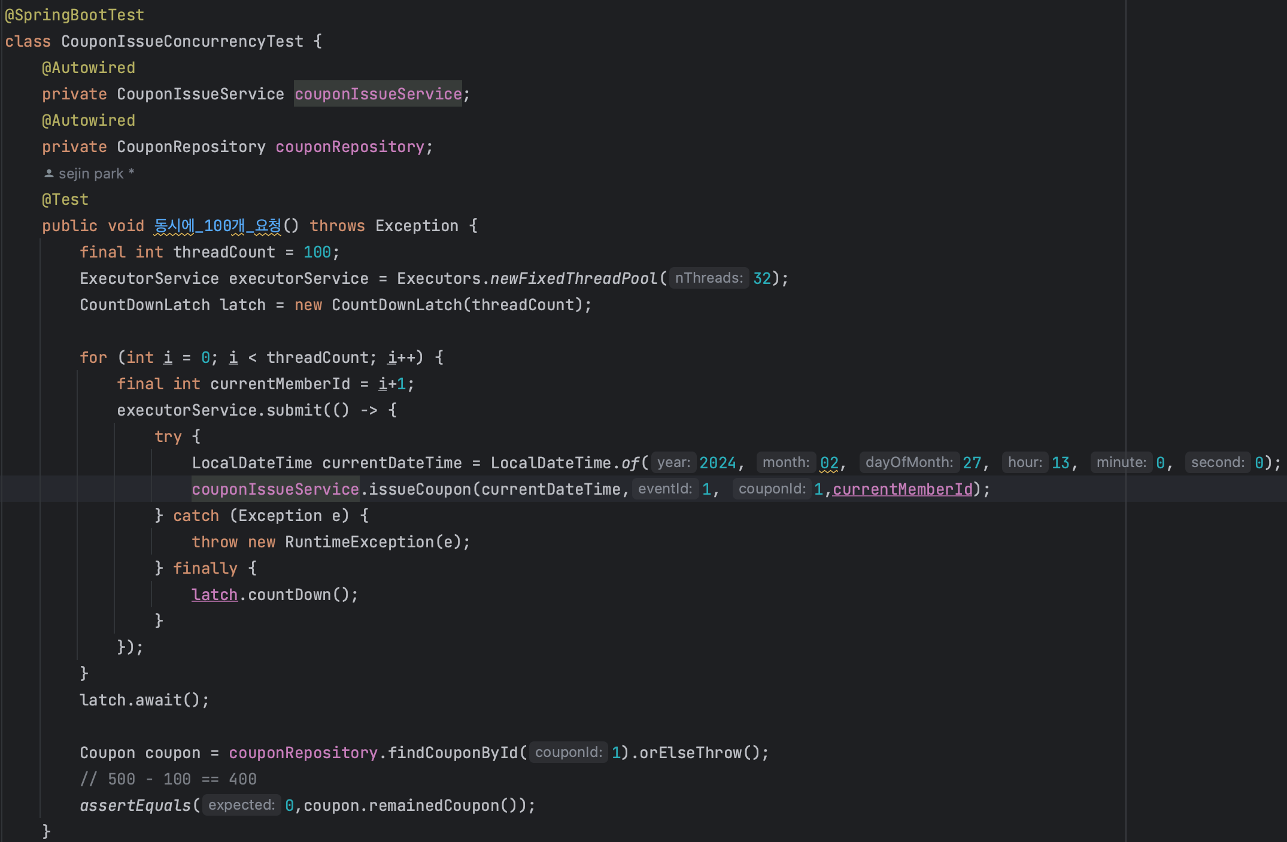The width and height of the screenshot is (1287, 842).
Task: Click the month value 02 with warning underline
Action: coord(829,463)
